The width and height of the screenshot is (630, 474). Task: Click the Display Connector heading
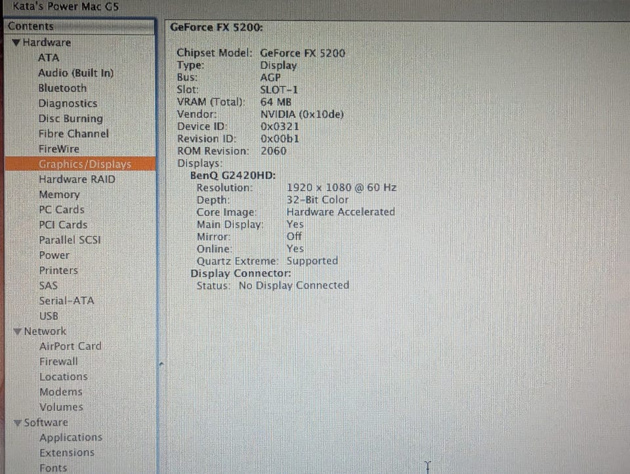(241, 274)
